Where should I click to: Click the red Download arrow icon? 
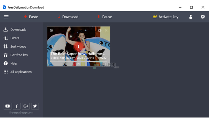point(59,17)
